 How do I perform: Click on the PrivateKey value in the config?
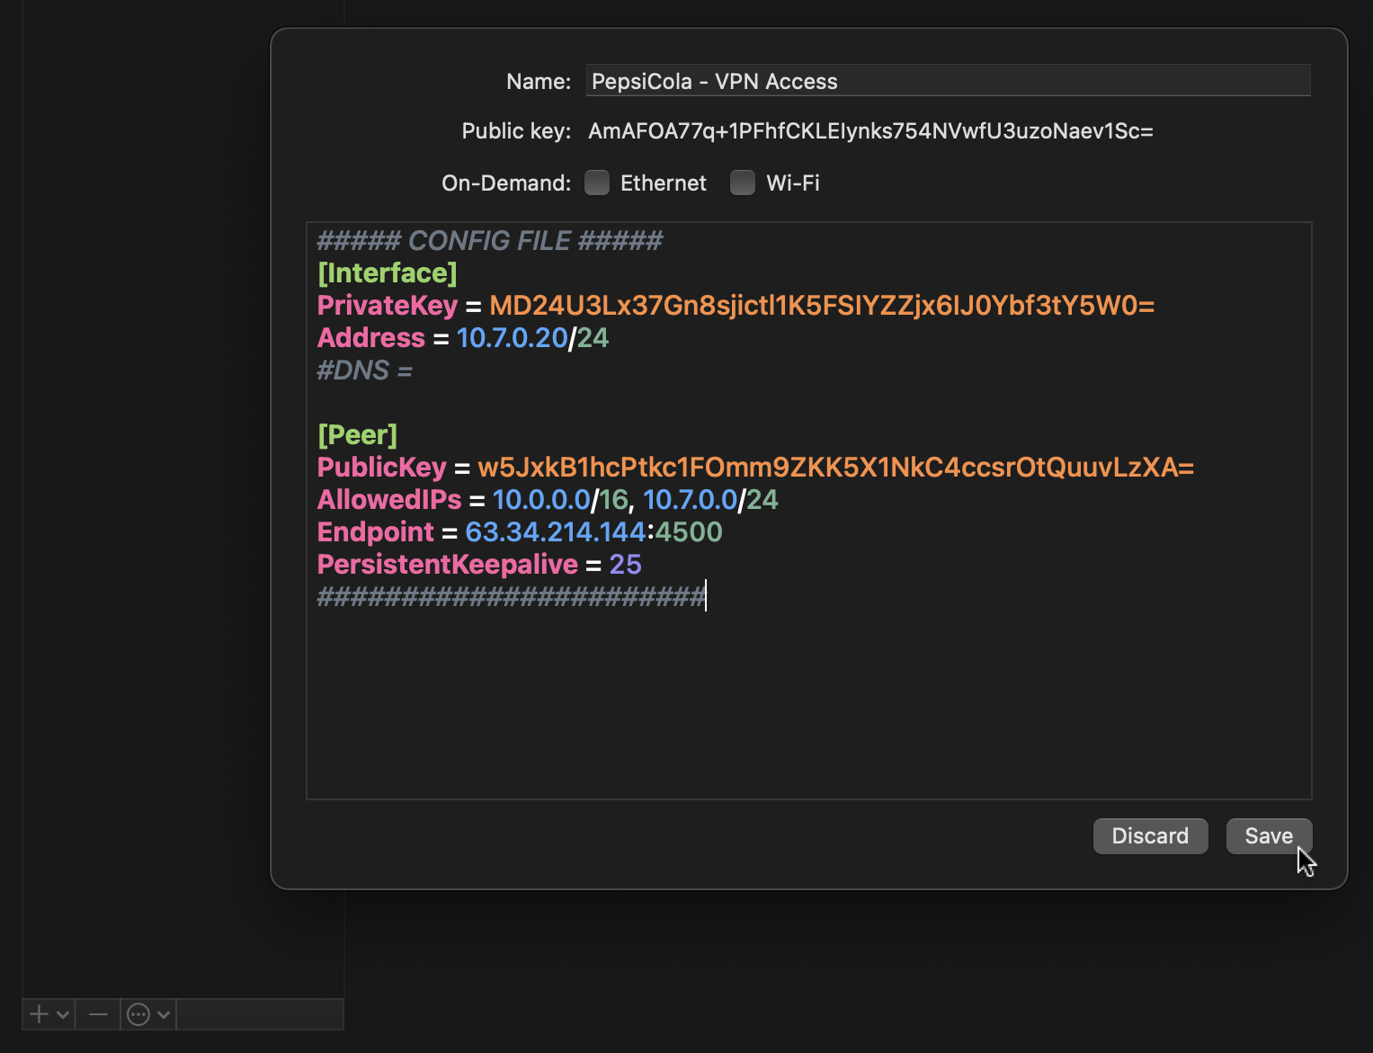click(821, 306)
